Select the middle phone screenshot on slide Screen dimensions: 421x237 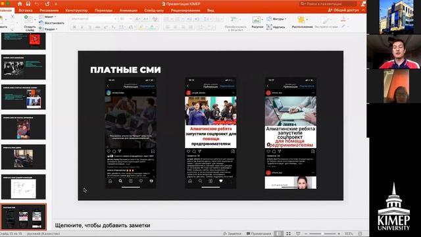[x=210, y=133]
